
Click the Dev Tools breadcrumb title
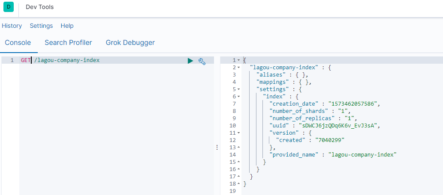point(40,7)
